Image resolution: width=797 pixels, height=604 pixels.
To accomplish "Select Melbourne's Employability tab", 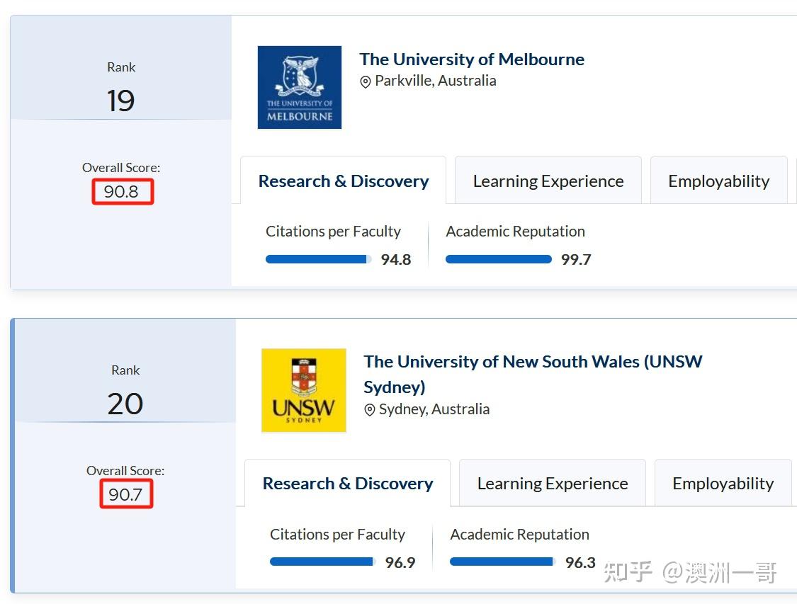I will (718, 181).
